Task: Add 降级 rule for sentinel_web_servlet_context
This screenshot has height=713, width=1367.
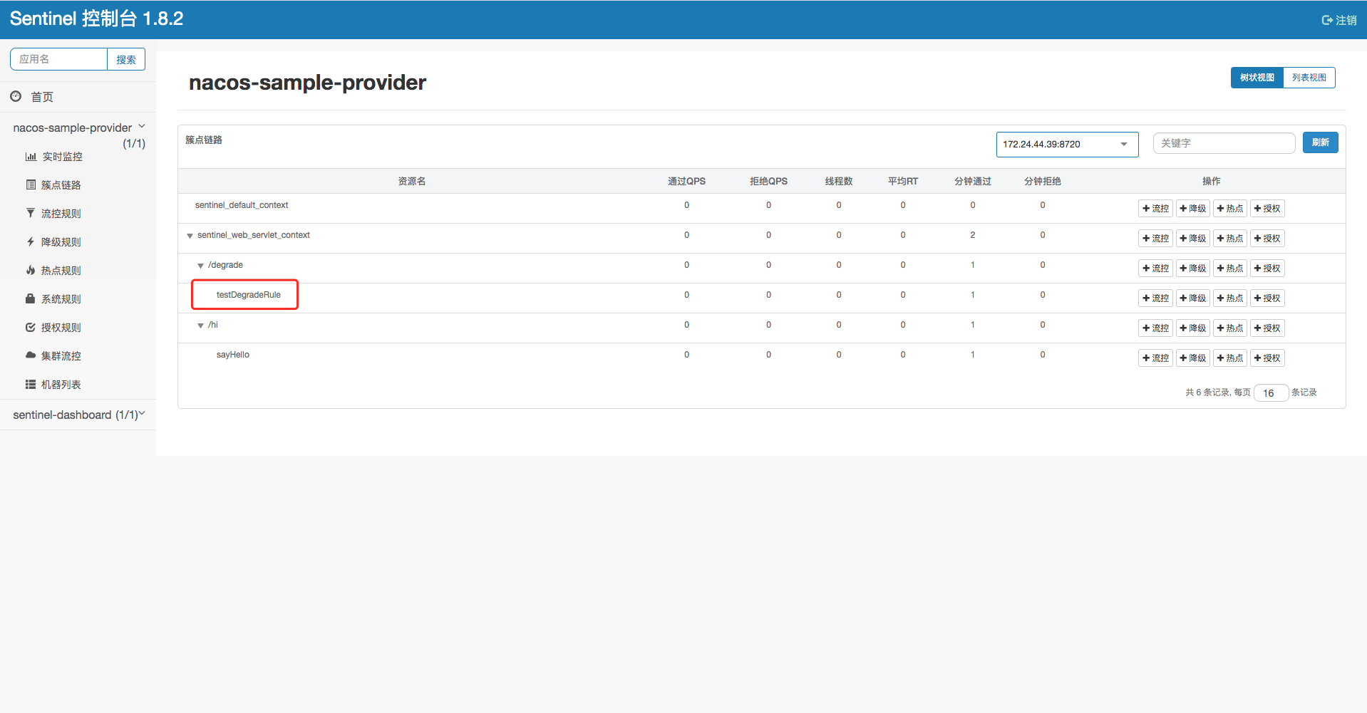Action: [1192, 239]
